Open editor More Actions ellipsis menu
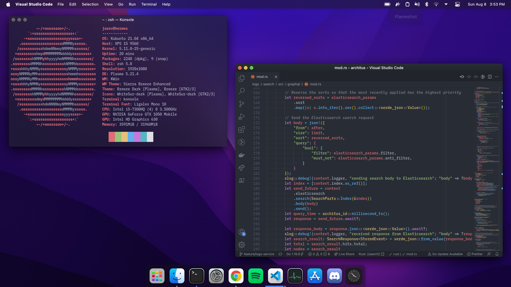This screenshot has width=511, height=287. click(497, 77)
